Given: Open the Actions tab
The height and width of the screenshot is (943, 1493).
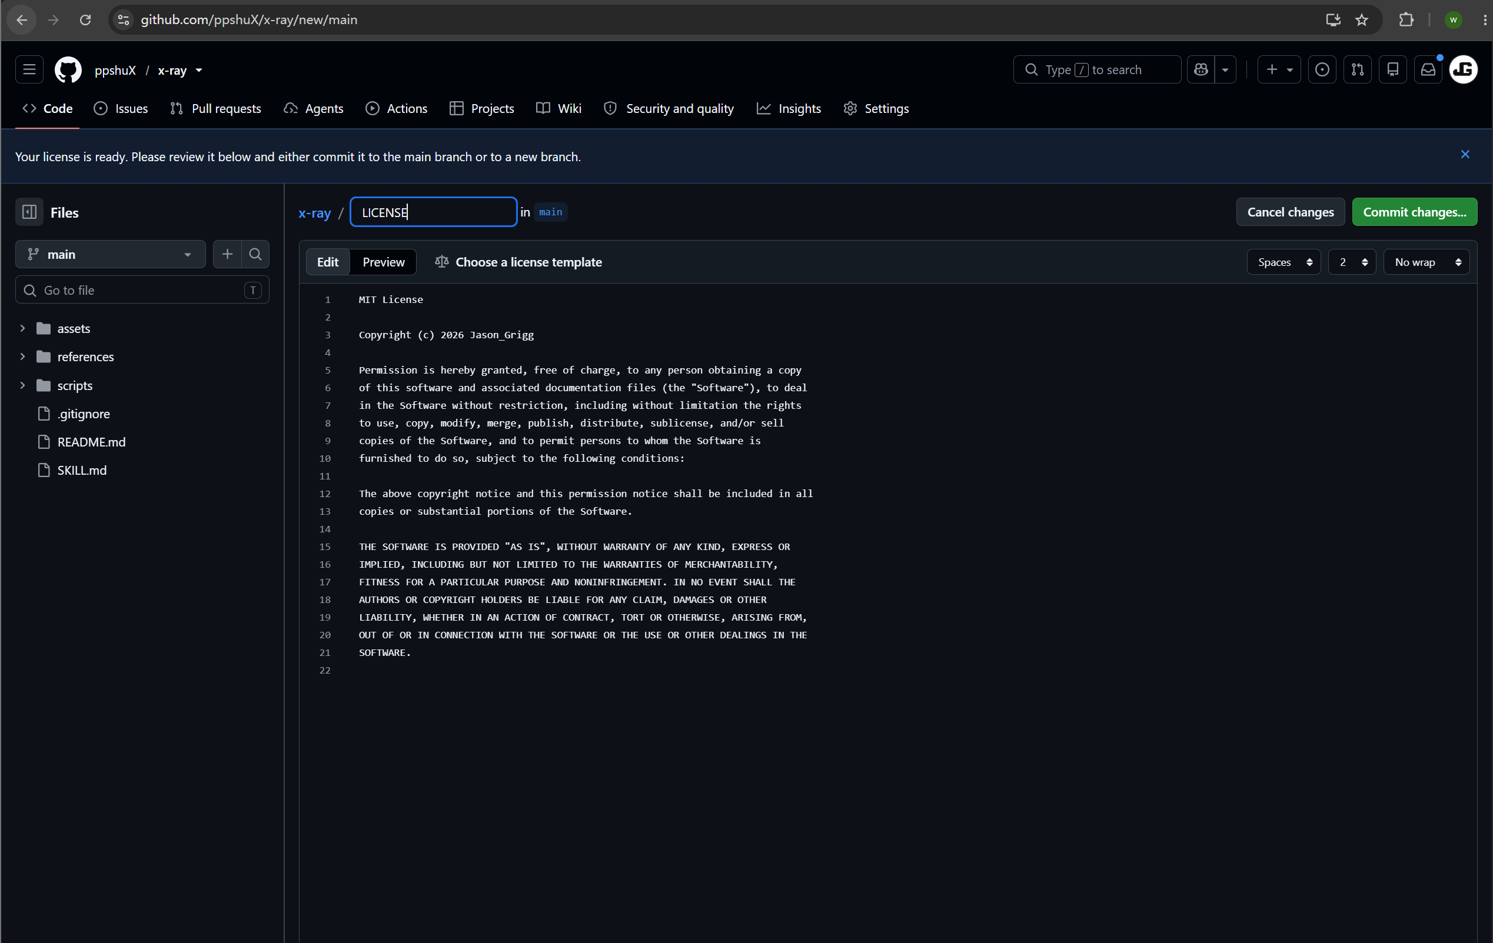Looking at the screenshot, I should 397,108.
